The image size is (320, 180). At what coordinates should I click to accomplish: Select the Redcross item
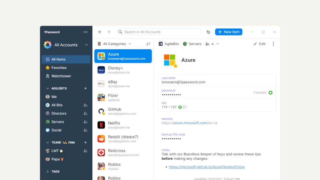pyautogui.click(x=123, y=152)
